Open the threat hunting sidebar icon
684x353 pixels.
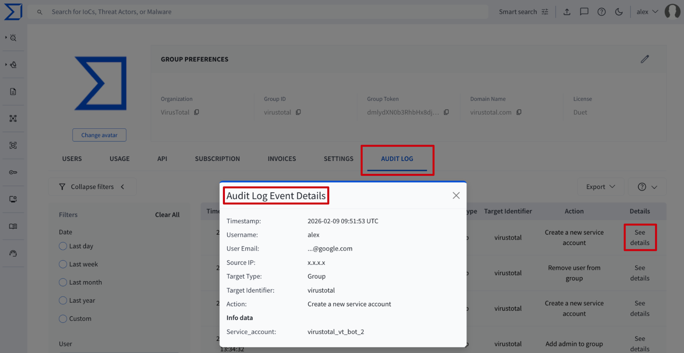pyautogui.click(x=13, y=65)
